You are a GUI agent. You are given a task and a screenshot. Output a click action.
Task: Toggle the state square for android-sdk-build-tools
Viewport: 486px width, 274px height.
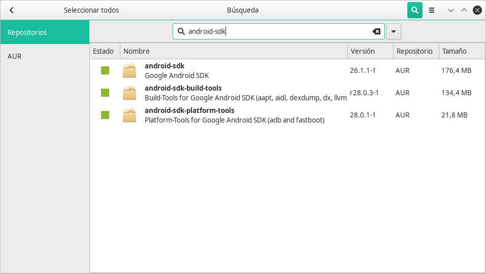point(105,93)
